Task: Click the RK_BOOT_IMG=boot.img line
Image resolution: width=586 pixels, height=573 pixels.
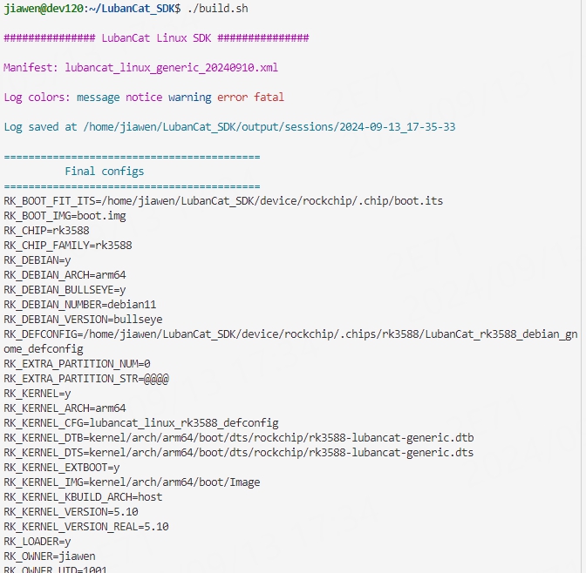Action: (x=65, y=216)
